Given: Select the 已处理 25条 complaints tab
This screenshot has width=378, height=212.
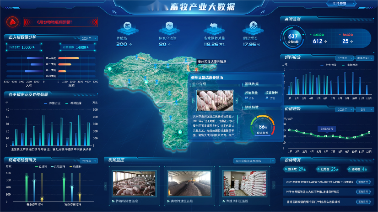Looking at the screenshot, I should tap(327, 169).
